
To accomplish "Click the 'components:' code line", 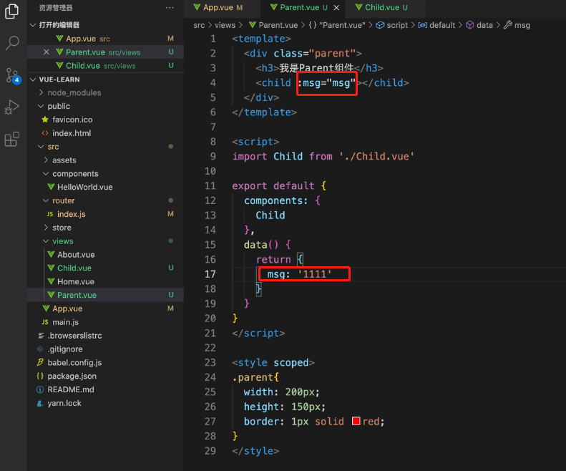I will [x=282, y=200].
